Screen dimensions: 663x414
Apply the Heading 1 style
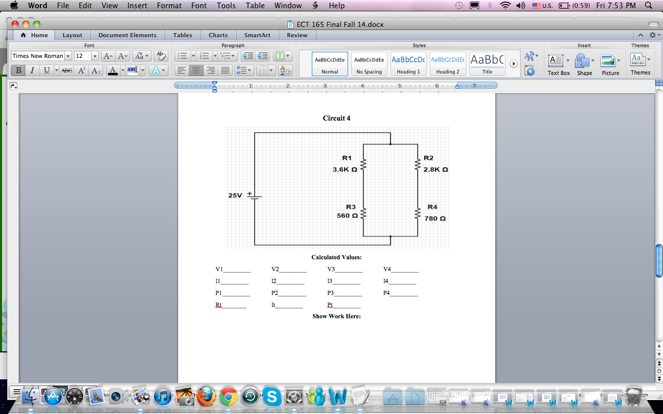tap(408, 64)
